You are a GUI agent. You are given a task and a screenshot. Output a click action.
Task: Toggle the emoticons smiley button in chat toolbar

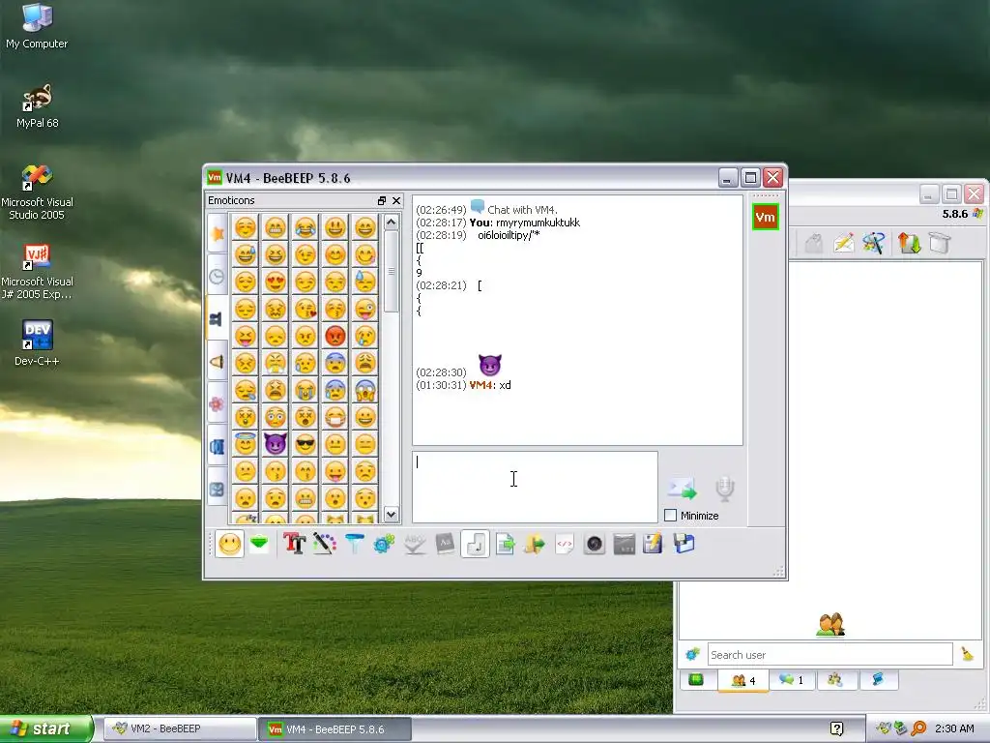229,544
